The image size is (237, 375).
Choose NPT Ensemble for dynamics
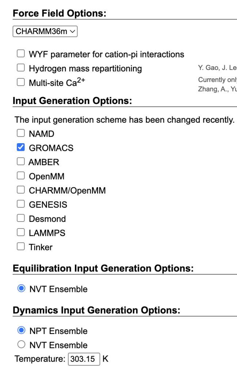21,331
